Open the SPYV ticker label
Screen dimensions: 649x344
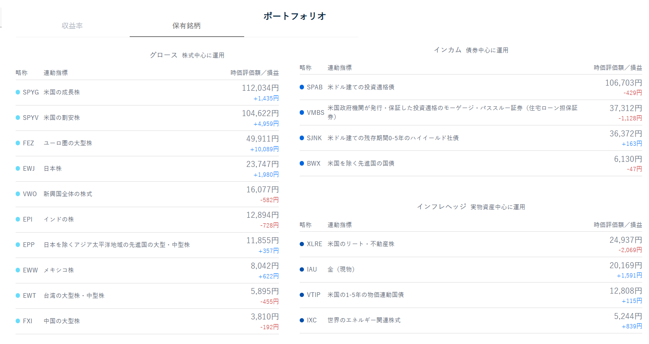point(31,117)
